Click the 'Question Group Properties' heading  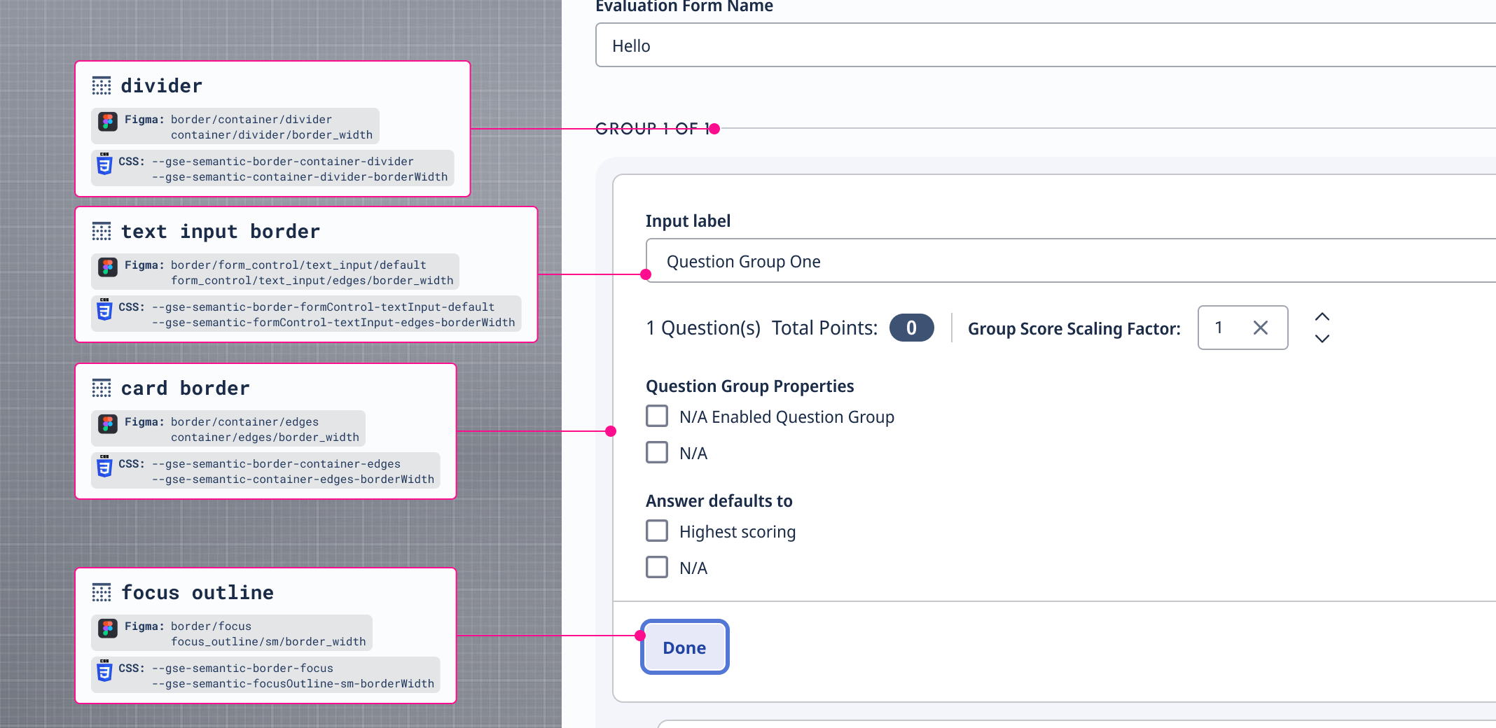(x=749, y=386)
